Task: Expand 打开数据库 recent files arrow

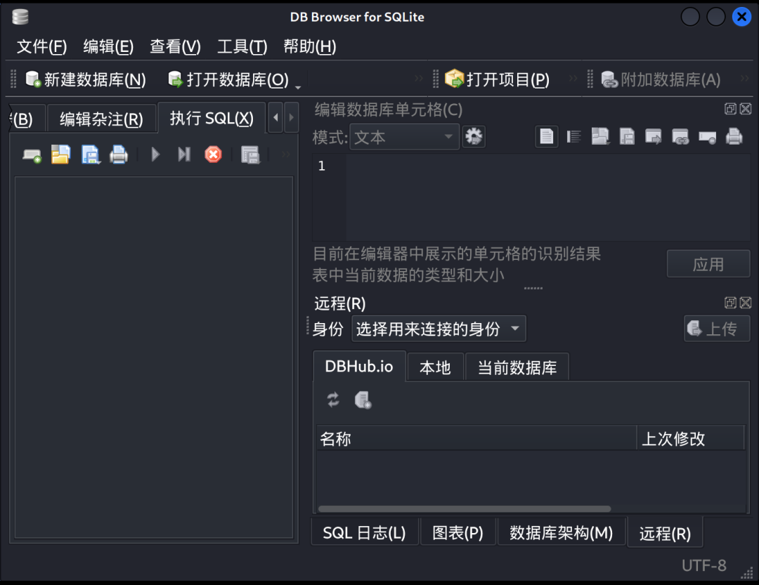Action: [x=298, y=86]
